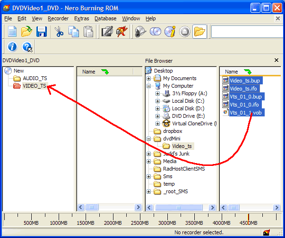Click the Burn compilation flame icon
Image resolution: width=285 pixels, height=238 pixels.
[x=122, y=32]
